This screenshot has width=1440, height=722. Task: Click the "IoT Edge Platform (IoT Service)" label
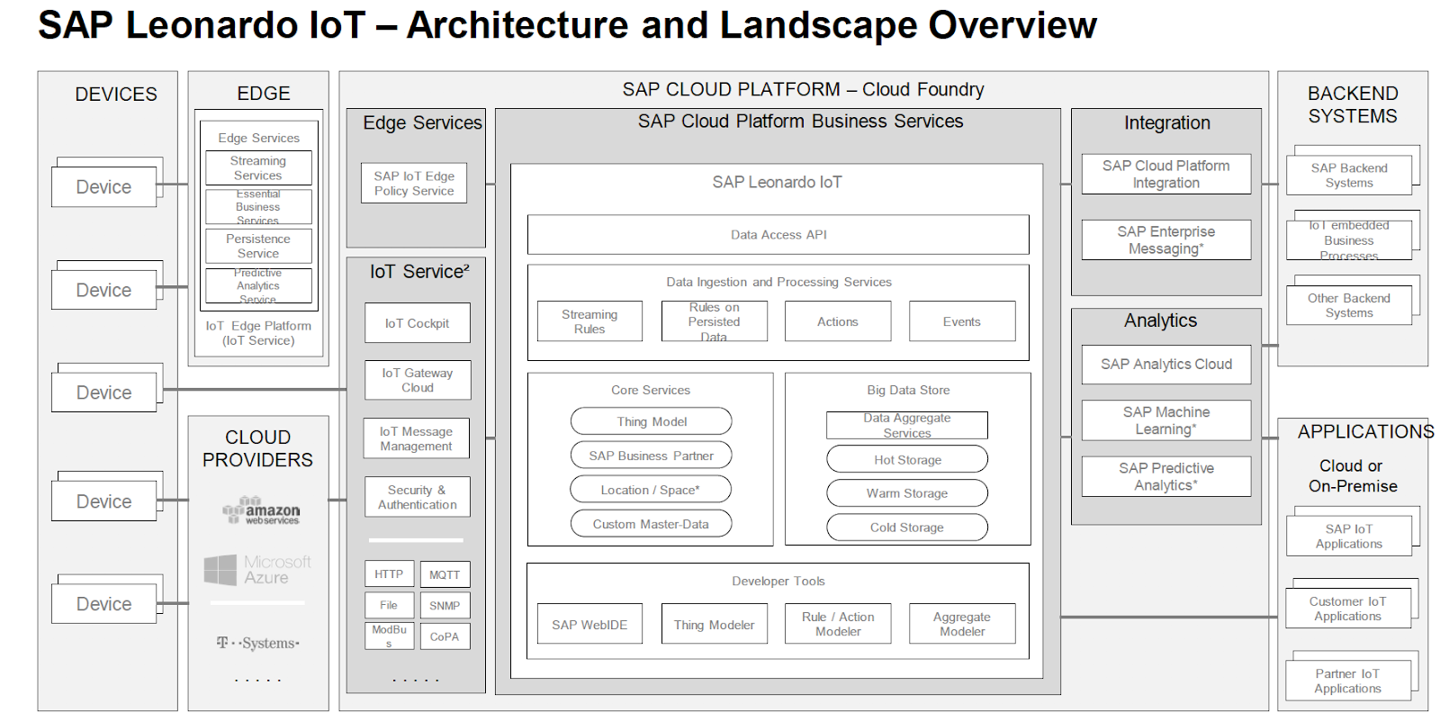point(258,333)
